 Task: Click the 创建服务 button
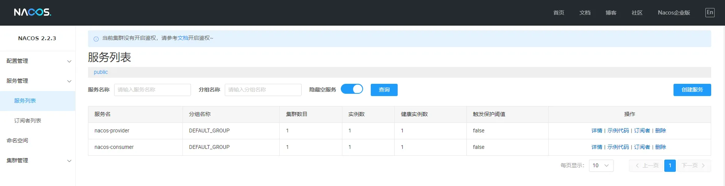(692, 90)
